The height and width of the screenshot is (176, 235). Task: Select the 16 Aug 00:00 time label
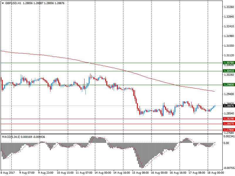[x=159, y=173]
